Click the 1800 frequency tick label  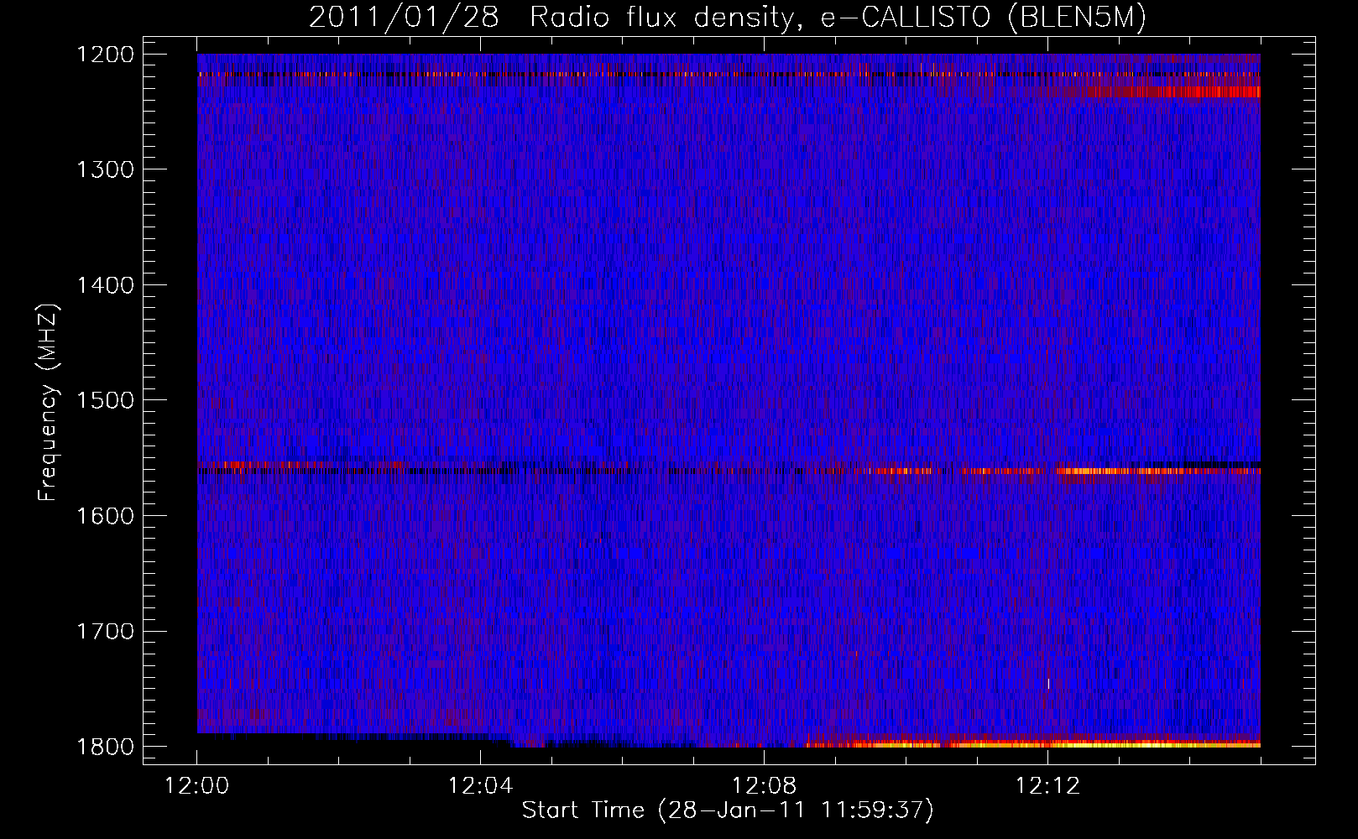pyautogui.click(x=106, y=747)
